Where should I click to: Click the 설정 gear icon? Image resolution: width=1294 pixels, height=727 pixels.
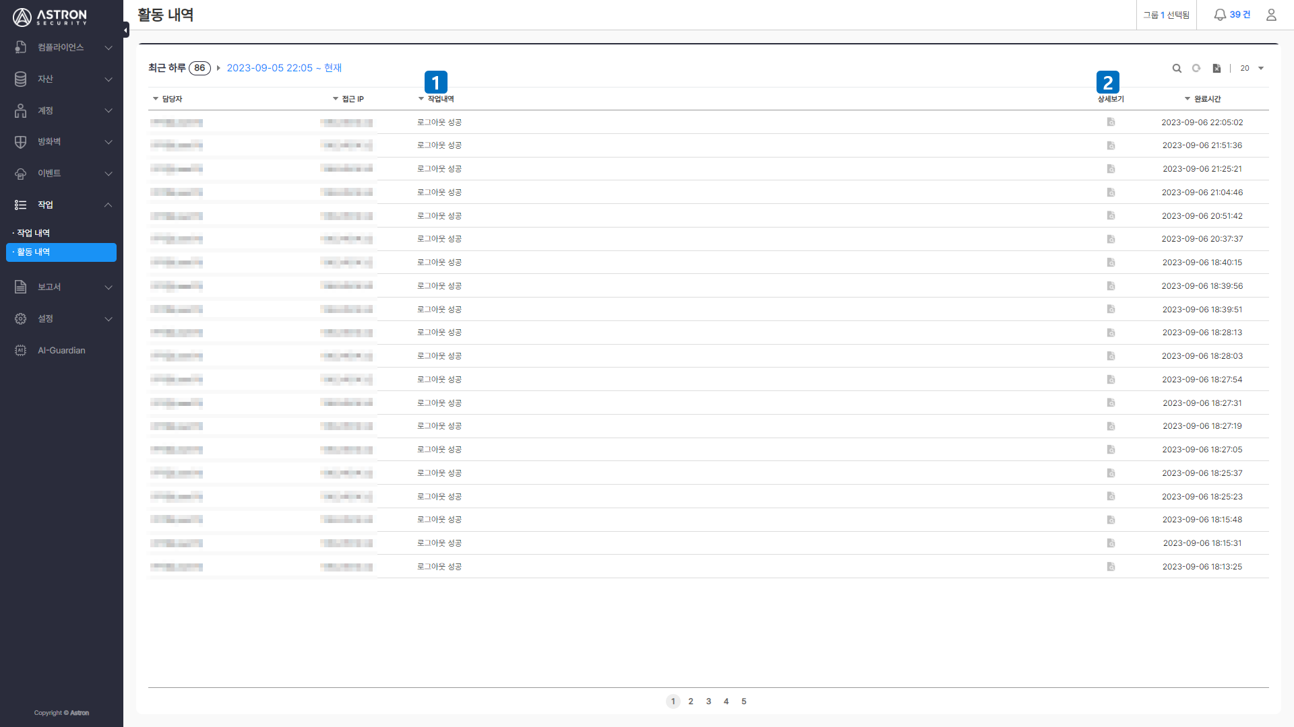21,318
